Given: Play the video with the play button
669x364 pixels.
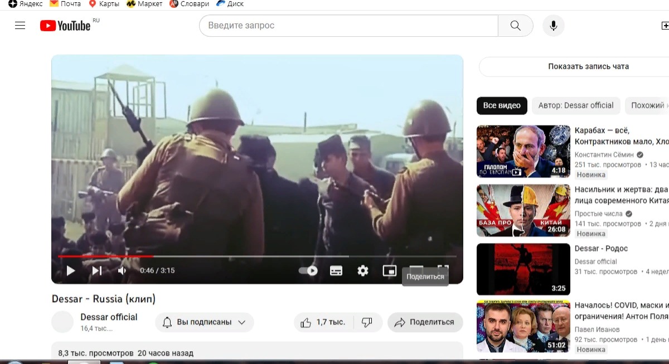Looking at the screenshot, I should pyautogui.click(x=71, y=270).
